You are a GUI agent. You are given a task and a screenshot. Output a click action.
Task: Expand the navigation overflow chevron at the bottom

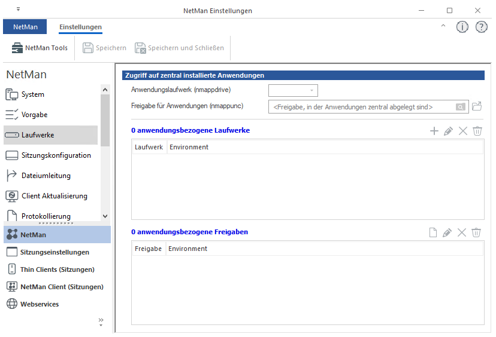point(101,321)
